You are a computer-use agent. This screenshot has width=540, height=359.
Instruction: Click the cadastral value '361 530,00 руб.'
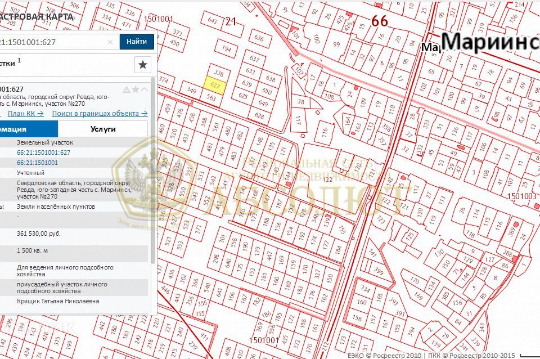coord(39,234)
